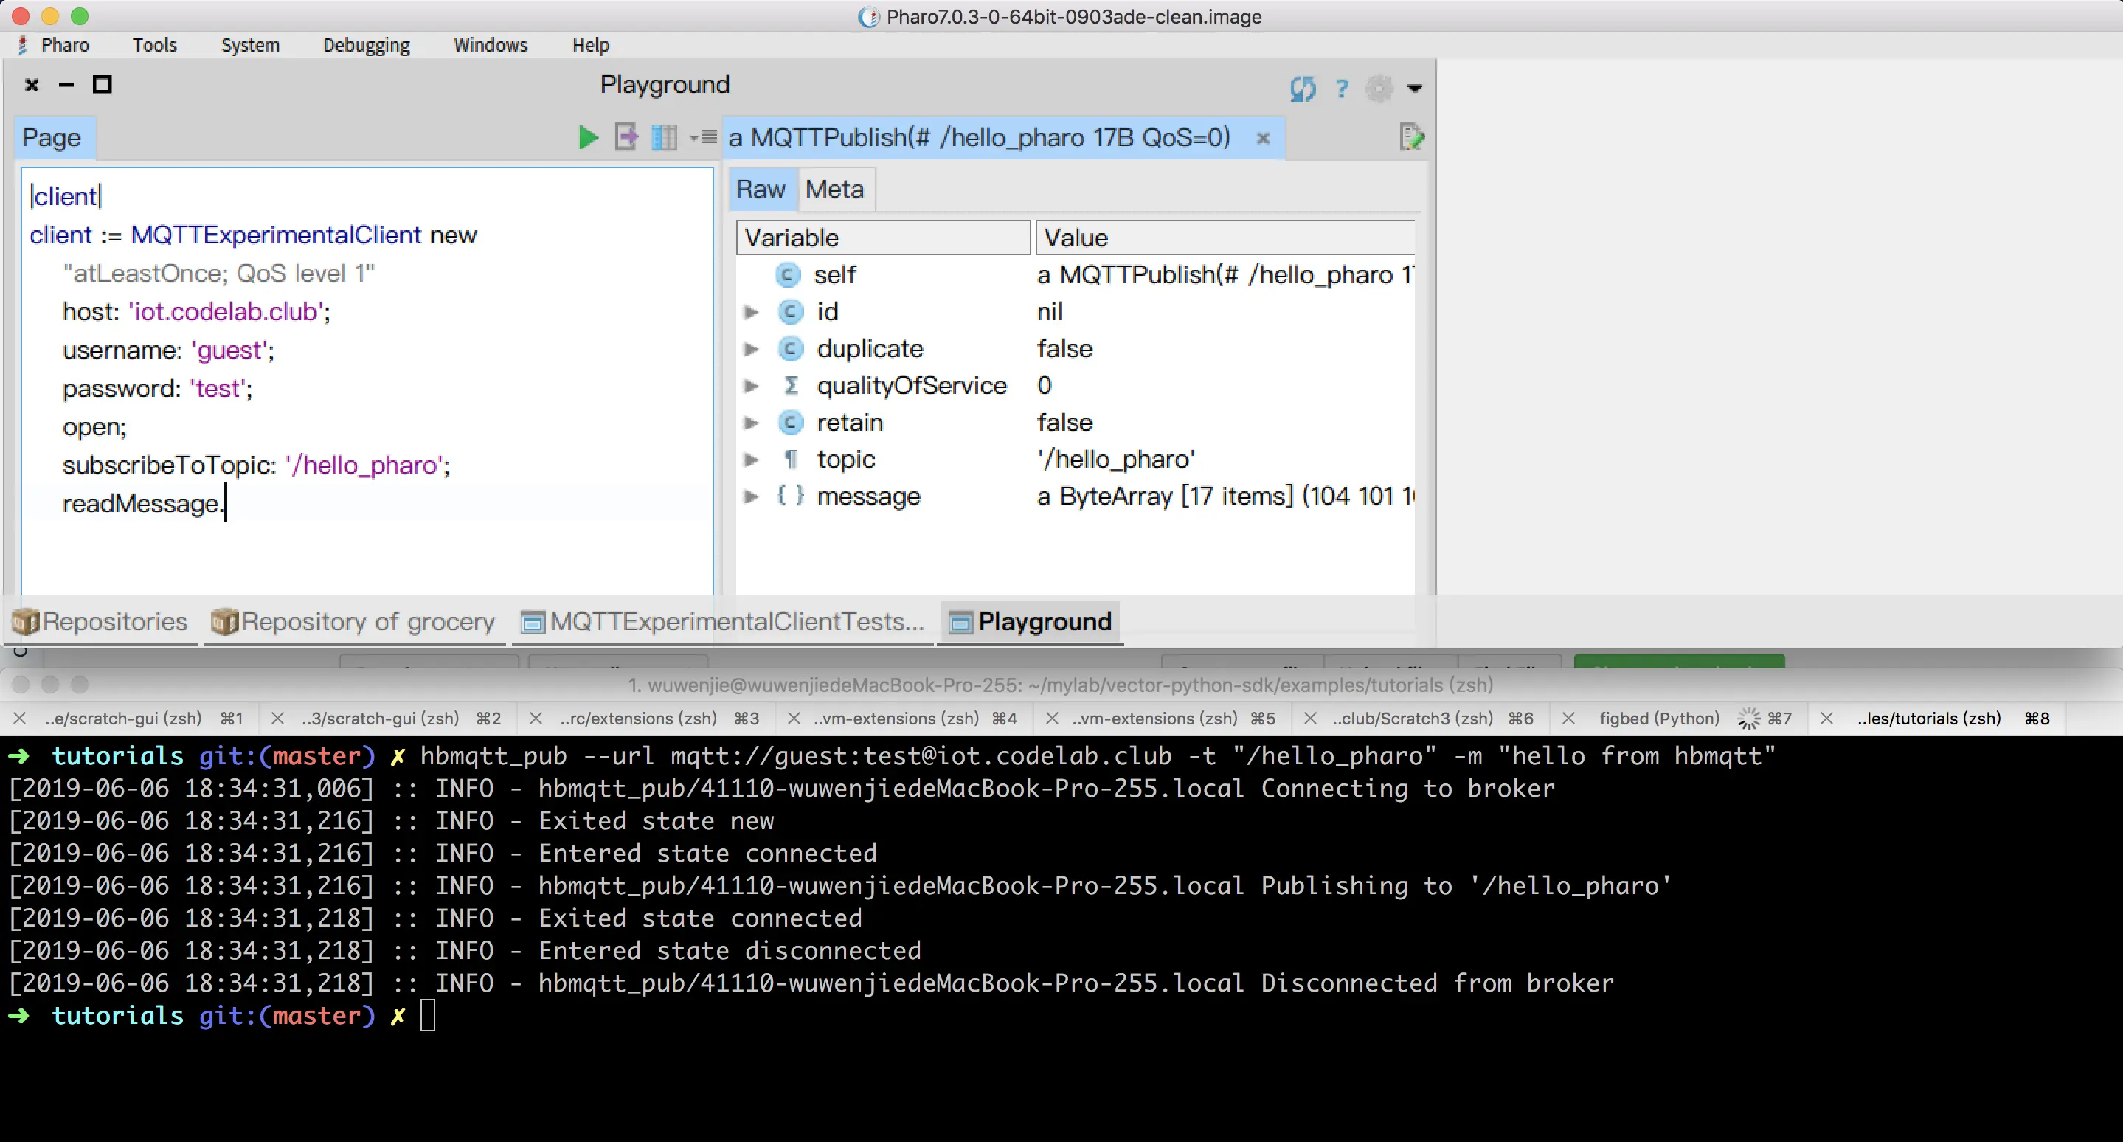Expand the message ByteArray row
Viewport: 2123px width, 1142px height.
[x=751, y=496]
